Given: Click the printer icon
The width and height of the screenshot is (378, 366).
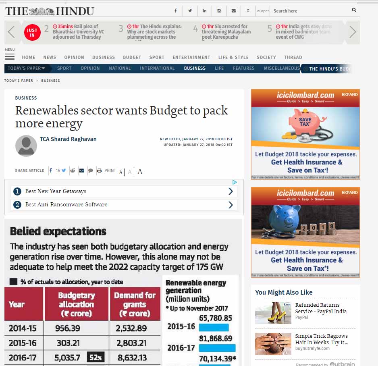Looking at the screenshot, I should point(99,171).
